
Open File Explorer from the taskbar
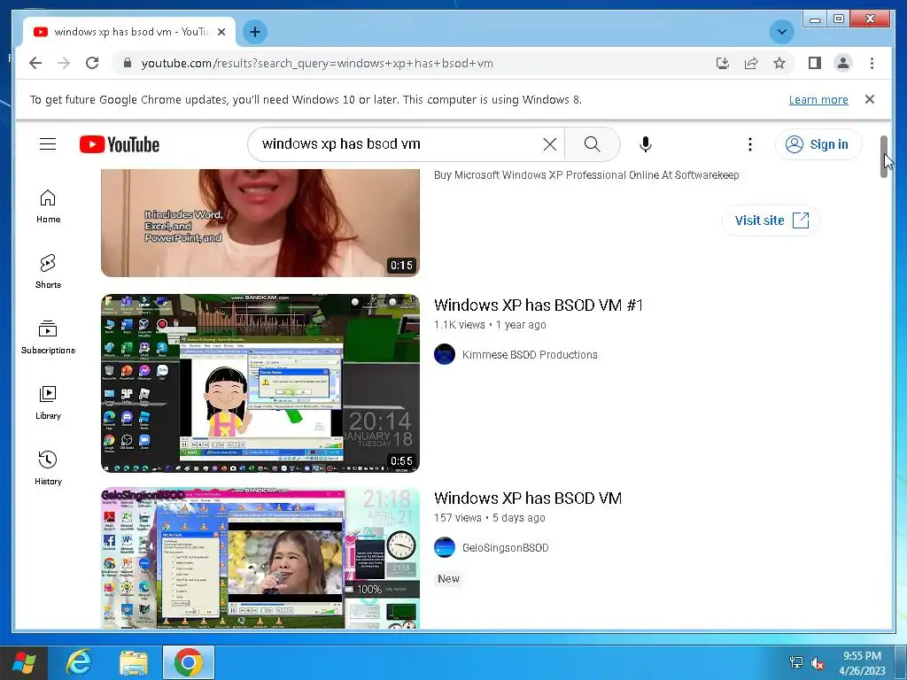[x=133, y=663]
